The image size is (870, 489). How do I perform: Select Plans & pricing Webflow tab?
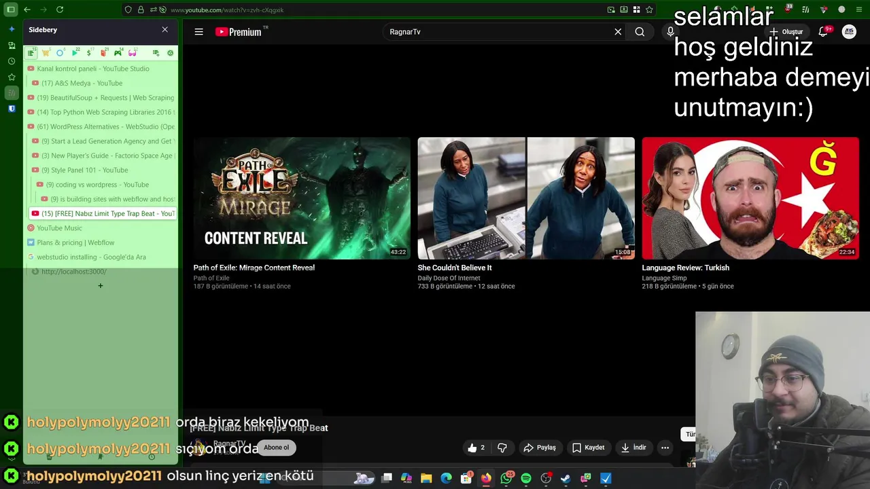[x=101, y=242]
